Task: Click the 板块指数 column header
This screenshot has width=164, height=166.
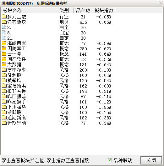Action: tap(104, 10)
